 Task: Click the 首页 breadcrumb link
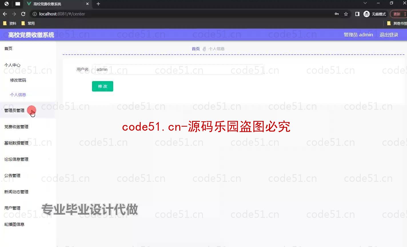click(x=195, y=49)
